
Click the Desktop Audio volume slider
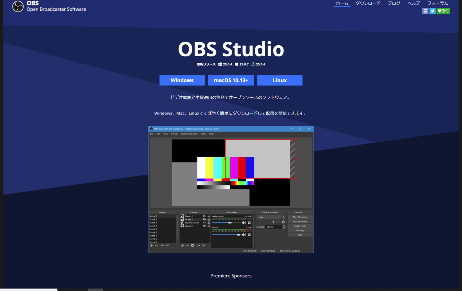[227, 222]
